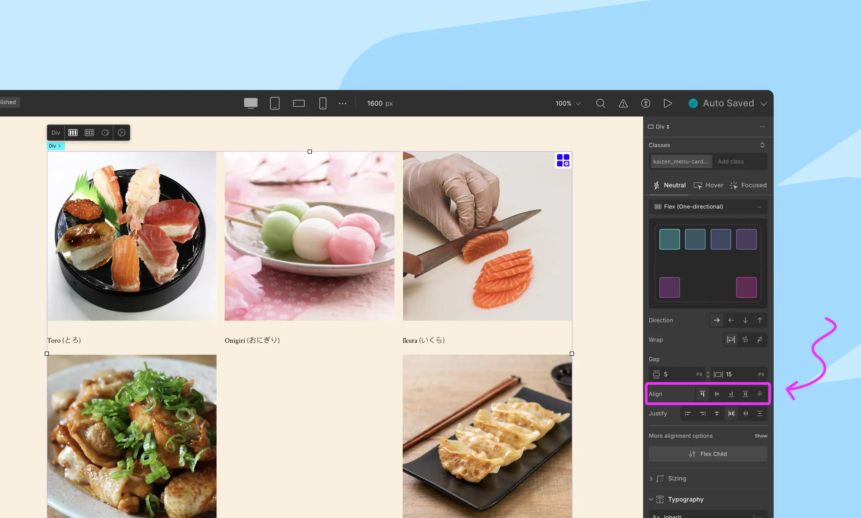Click the Auto Saved green checkmark
Viewport: 861px width, 518px height.
693,103
